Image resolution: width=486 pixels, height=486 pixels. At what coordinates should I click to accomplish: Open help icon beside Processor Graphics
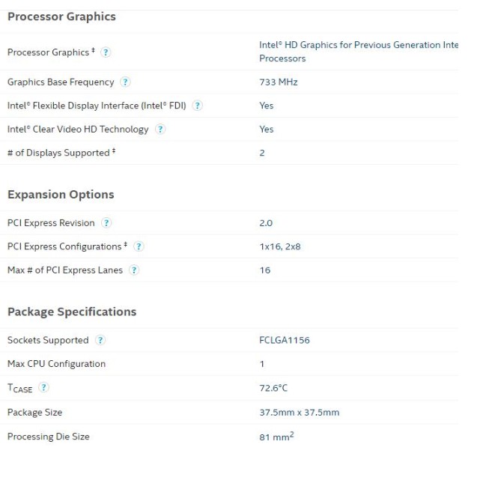(106, 52)
